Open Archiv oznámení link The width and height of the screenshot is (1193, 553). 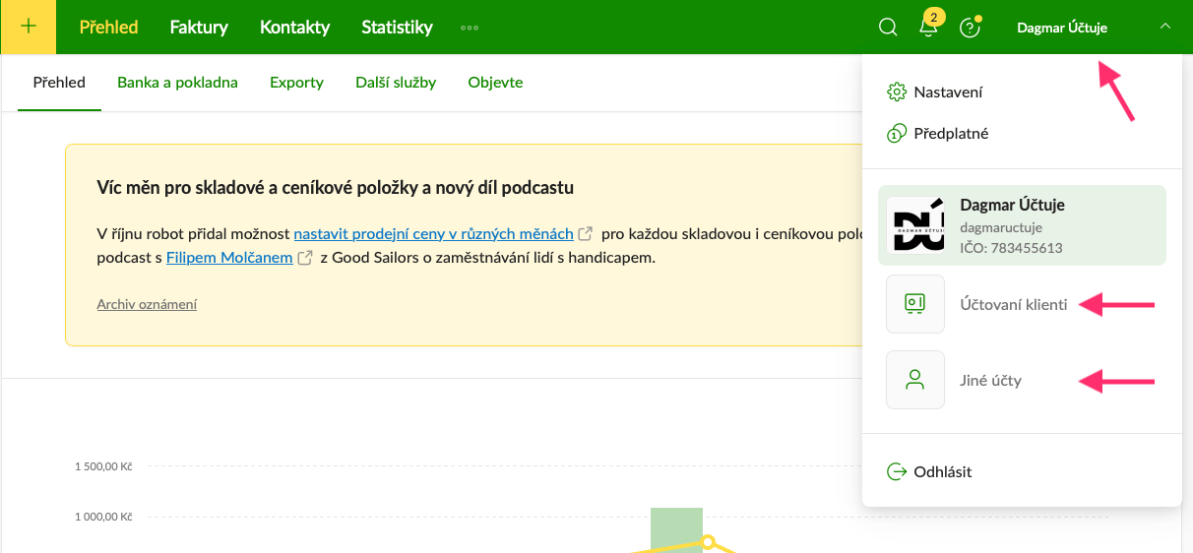coord(147,304)
